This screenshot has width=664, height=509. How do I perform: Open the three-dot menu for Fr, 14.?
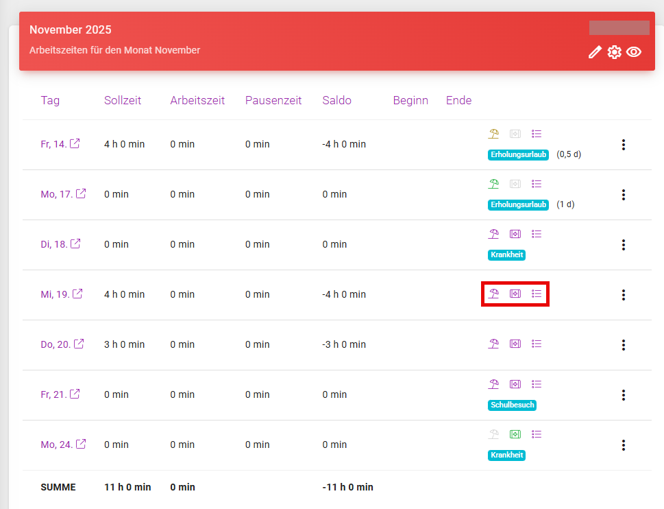623,145
